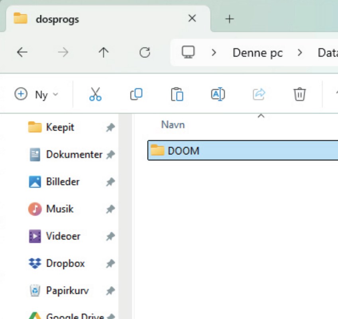Click the Delete trash can icon
338x319 pixels.
299,95
